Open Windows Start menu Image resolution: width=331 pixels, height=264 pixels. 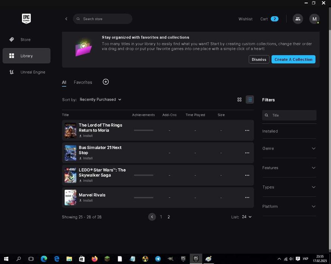click(x=6, y=259)
